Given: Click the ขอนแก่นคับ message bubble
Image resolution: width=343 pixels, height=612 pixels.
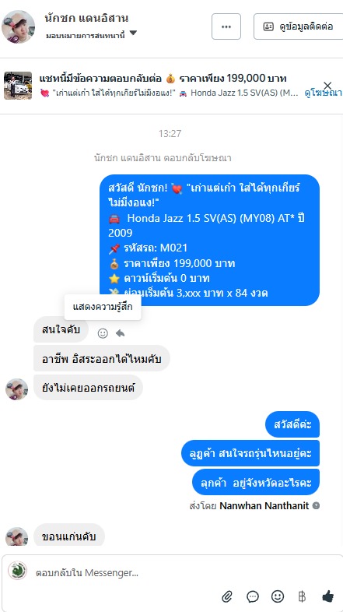Looking at the screenshot, I should click(69, 536).
